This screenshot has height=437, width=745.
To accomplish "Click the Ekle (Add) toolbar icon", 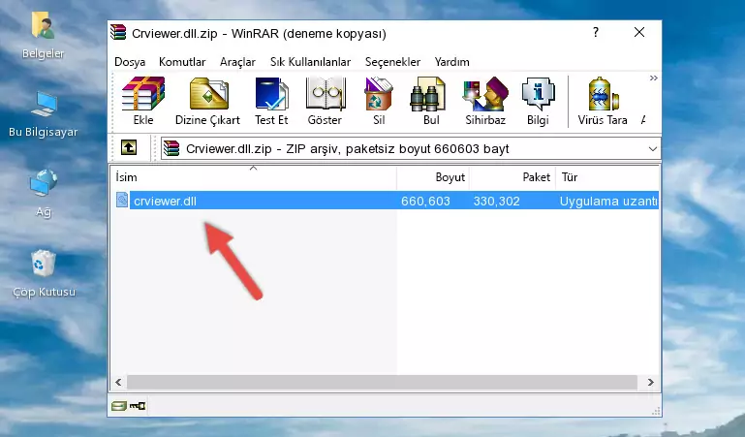I will click(143, 94).
